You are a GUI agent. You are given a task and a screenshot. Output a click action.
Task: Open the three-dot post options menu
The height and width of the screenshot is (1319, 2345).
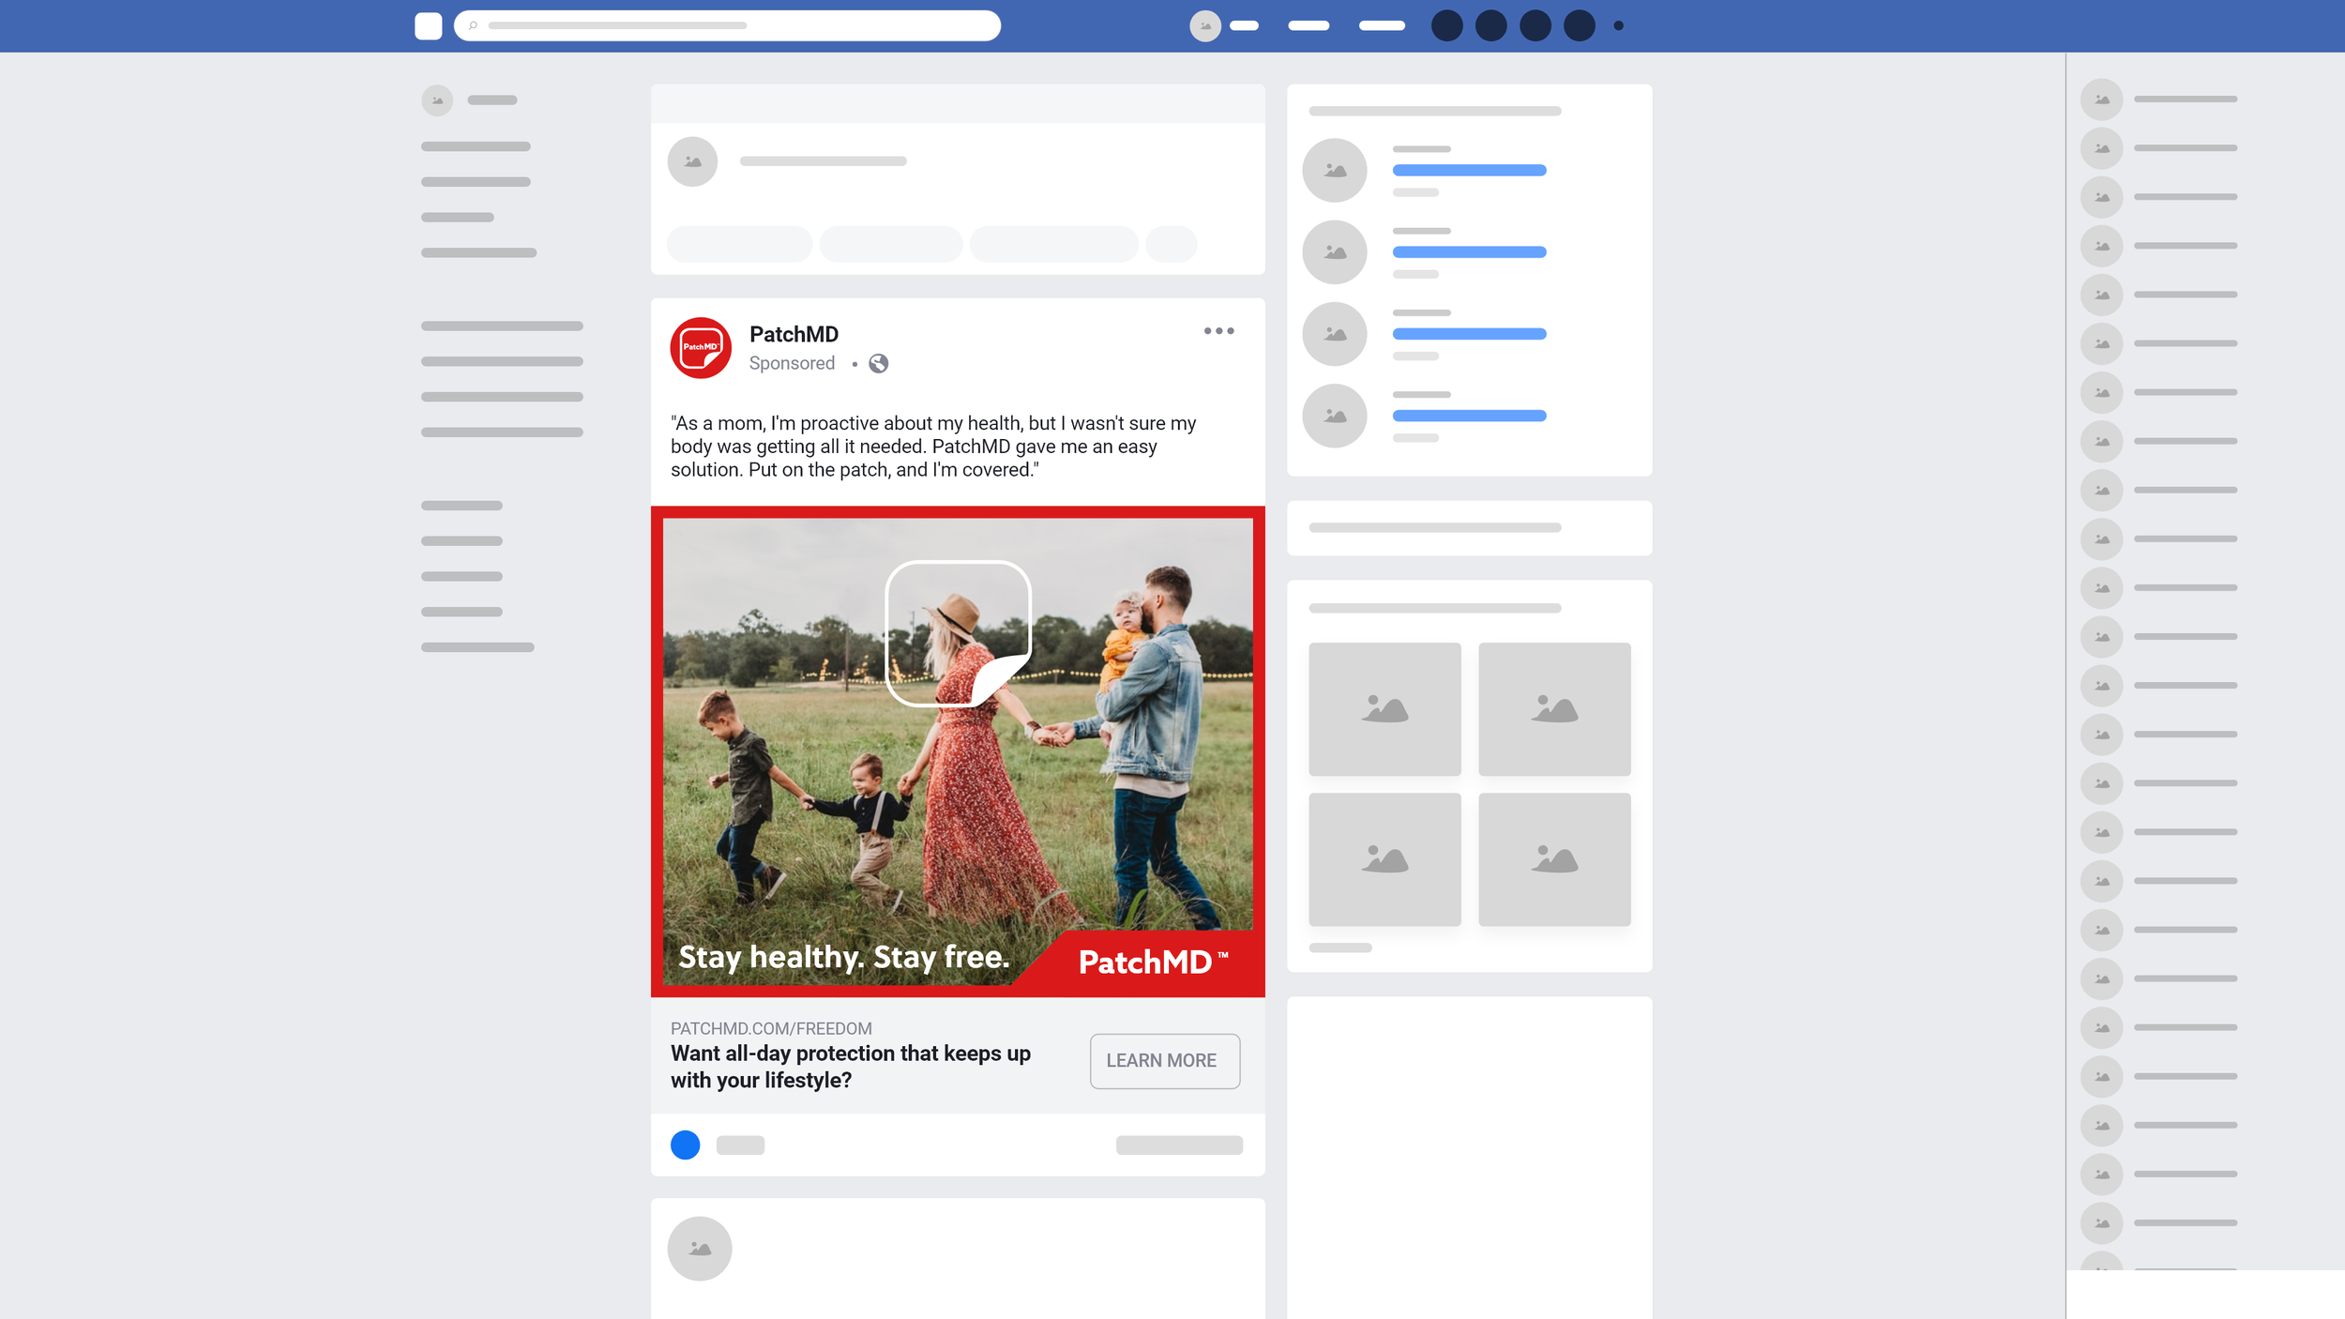pos(1218,331)
